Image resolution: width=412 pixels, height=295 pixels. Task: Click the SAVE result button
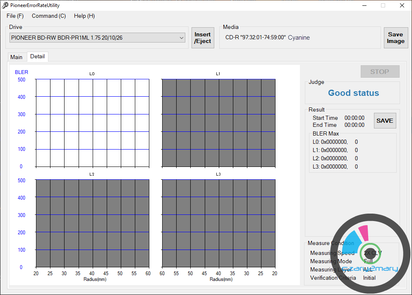click(385, 121)
